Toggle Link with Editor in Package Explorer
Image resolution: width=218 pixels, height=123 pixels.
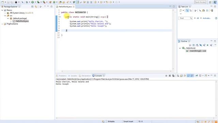point(36,6)
